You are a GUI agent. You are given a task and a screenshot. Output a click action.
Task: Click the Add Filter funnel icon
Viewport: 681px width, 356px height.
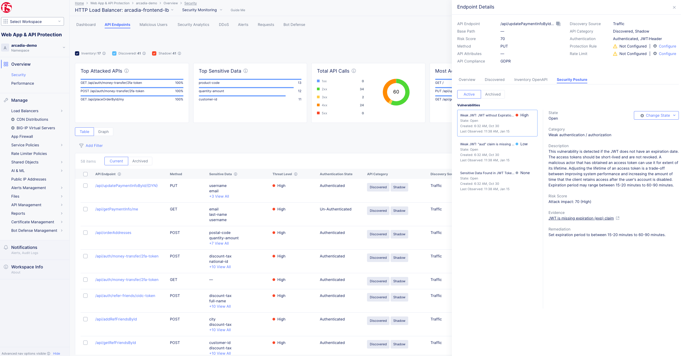point(81,146)
